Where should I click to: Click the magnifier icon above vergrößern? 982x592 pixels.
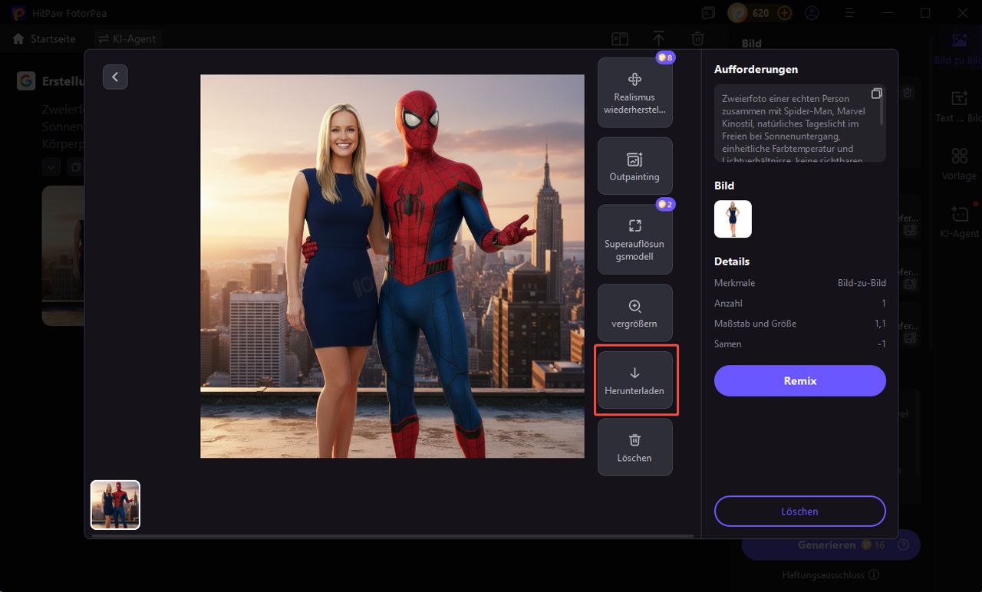(x=635, y=306)
